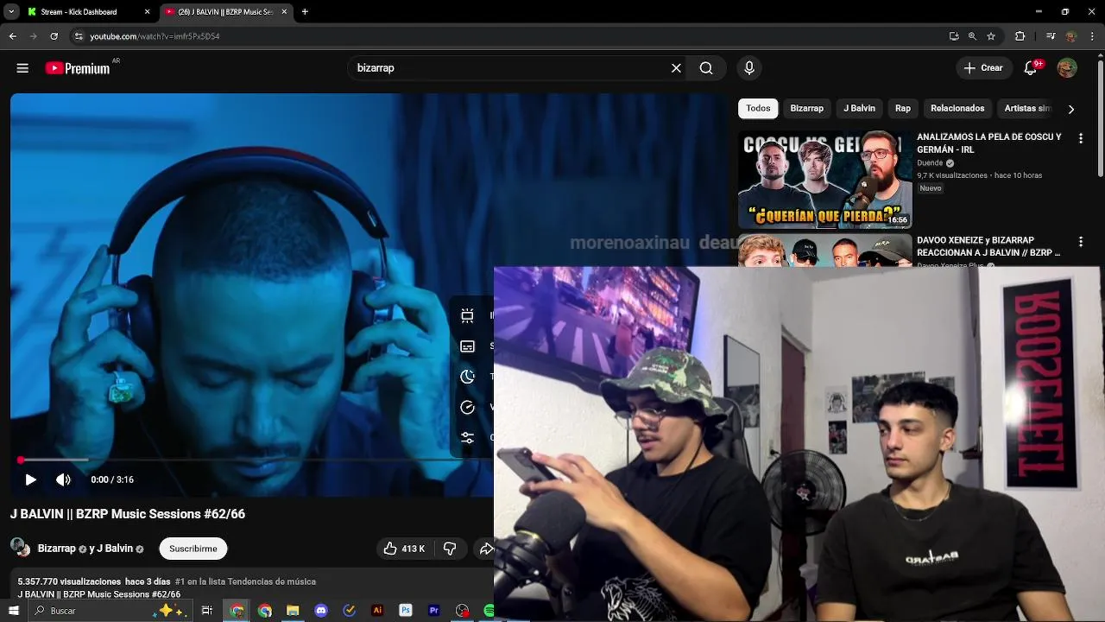Open Chrome profile avatar in toolbar

[x=1071, y=36]
